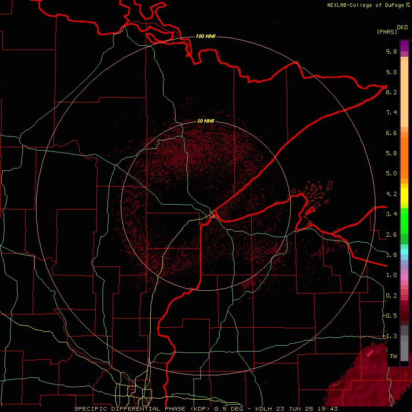
Task: Pick the light peach segment of the color bar
Action: coord(404,94)
